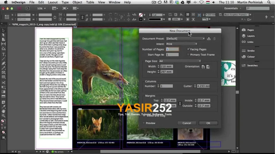The height and width of the screenshot is (154, 275).
Task: Uncheck the Facing Pages checkbox
Action: [x=188, y=49]
